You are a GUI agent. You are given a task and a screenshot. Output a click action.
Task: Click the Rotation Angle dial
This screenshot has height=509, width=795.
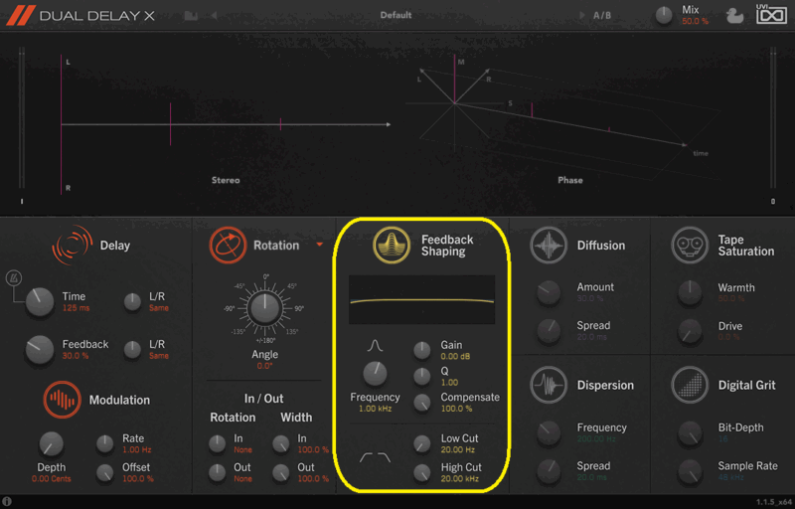[x=264, y=308]
